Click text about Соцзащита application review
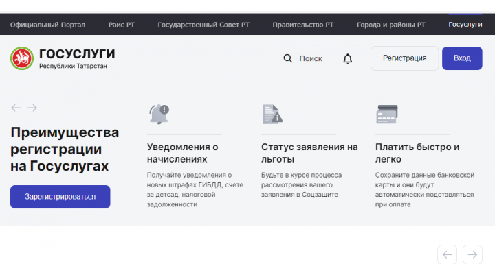The height and width of the screenshot is (264, 495). pyautogui.click(x=302, y=185)
